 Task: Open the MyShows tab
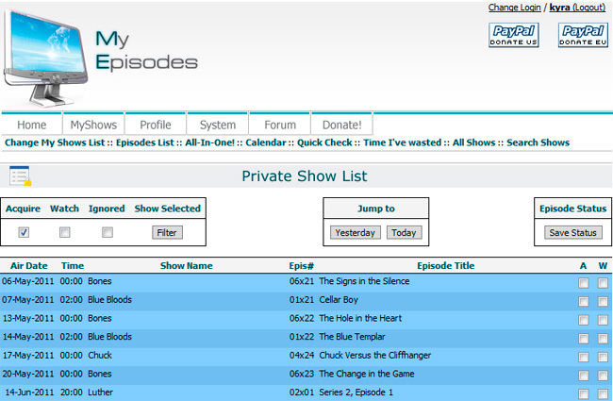[x=93, y=125]
